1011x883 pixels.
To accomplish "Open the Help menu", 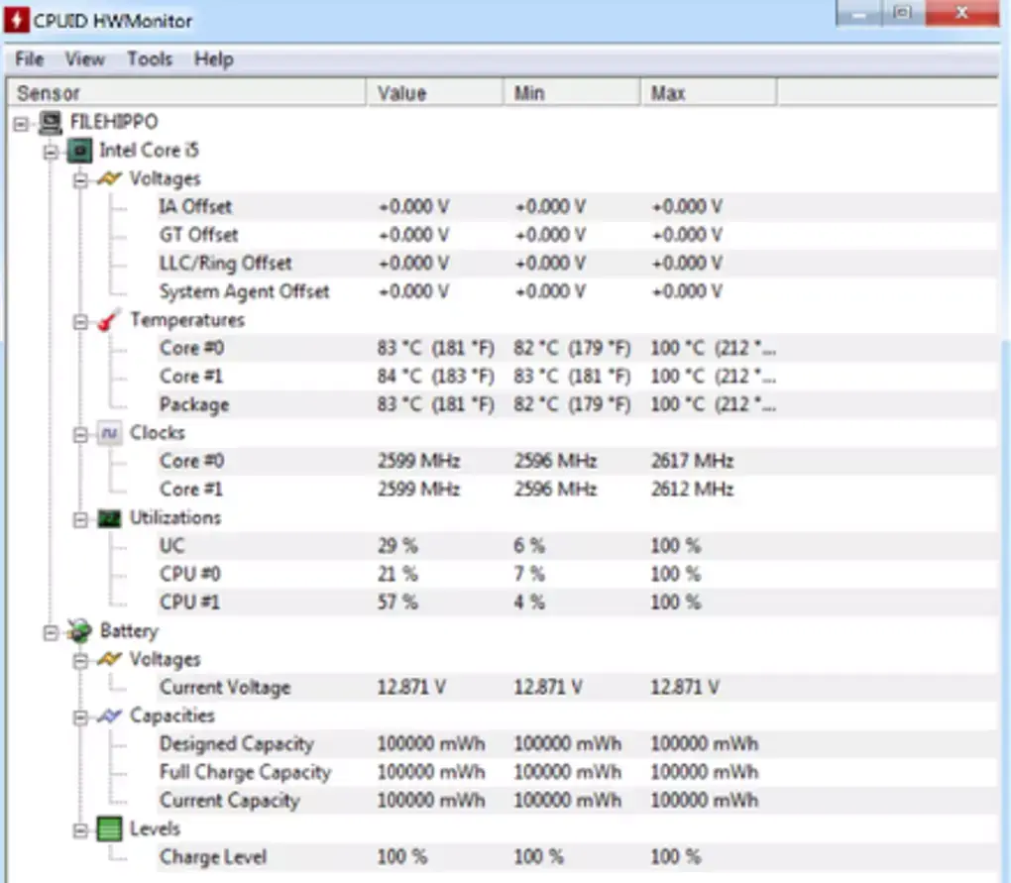I will (213, 59).
